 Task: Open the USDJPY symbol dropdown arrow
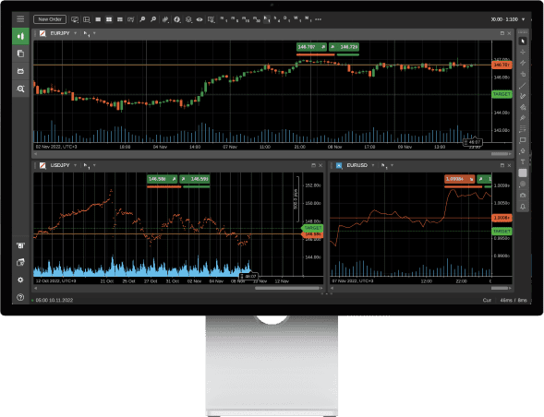[75, 165]
